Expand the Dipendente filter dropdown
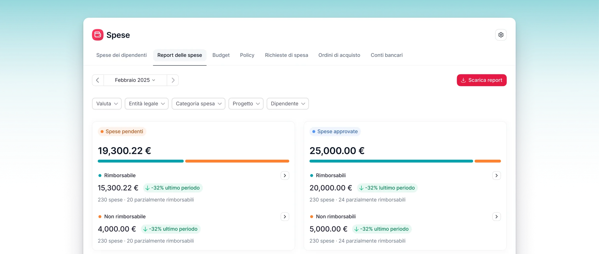The width and height of the screenshot is (599, 254). click(x=287, y=104)
